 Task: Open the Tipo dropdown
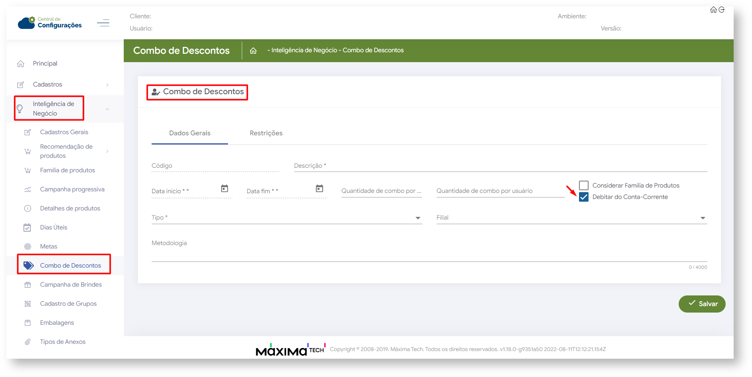[x=287, y=218]
